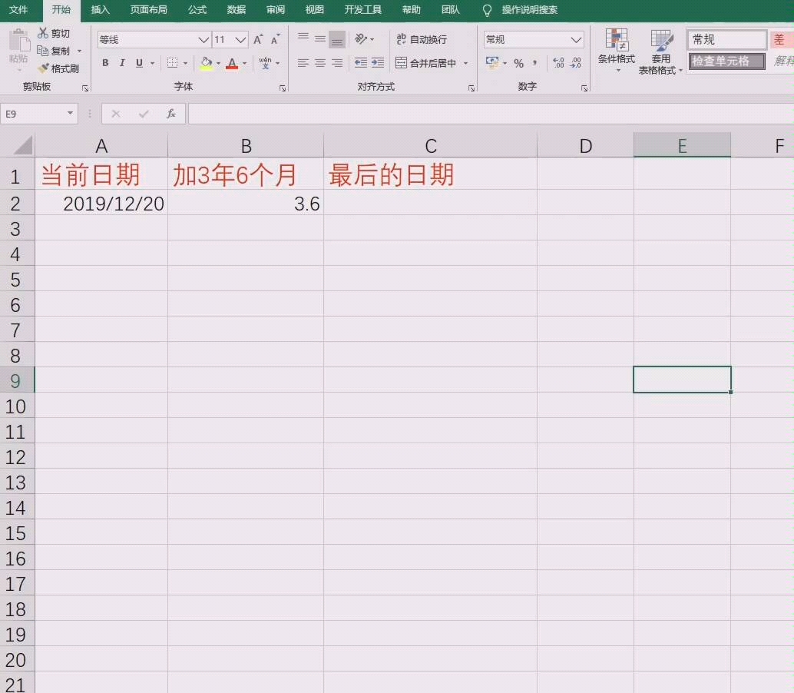Viewport: 794px width, 693px height.
Task: Open Conditional Formatting (条件格式) menu
Action: [617, 51]
